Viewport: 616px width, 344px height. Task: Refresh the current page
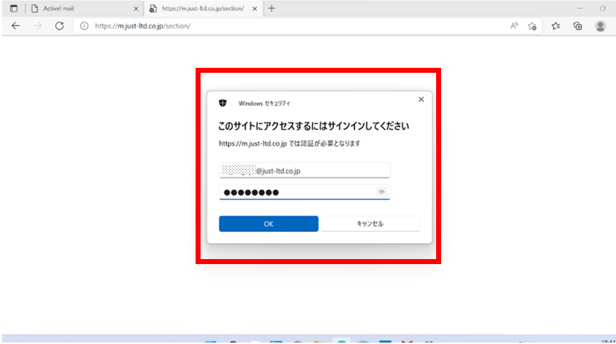pyautogui.click(x=59, y=26)
